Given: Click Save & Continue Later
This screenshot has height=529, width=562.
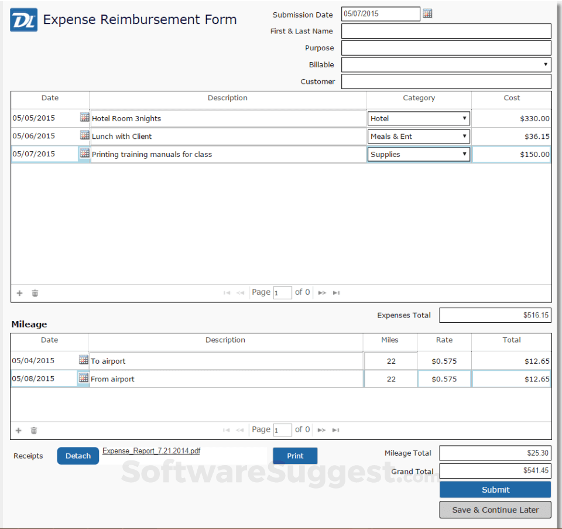Looking at the screenshot, I should 495,510.
